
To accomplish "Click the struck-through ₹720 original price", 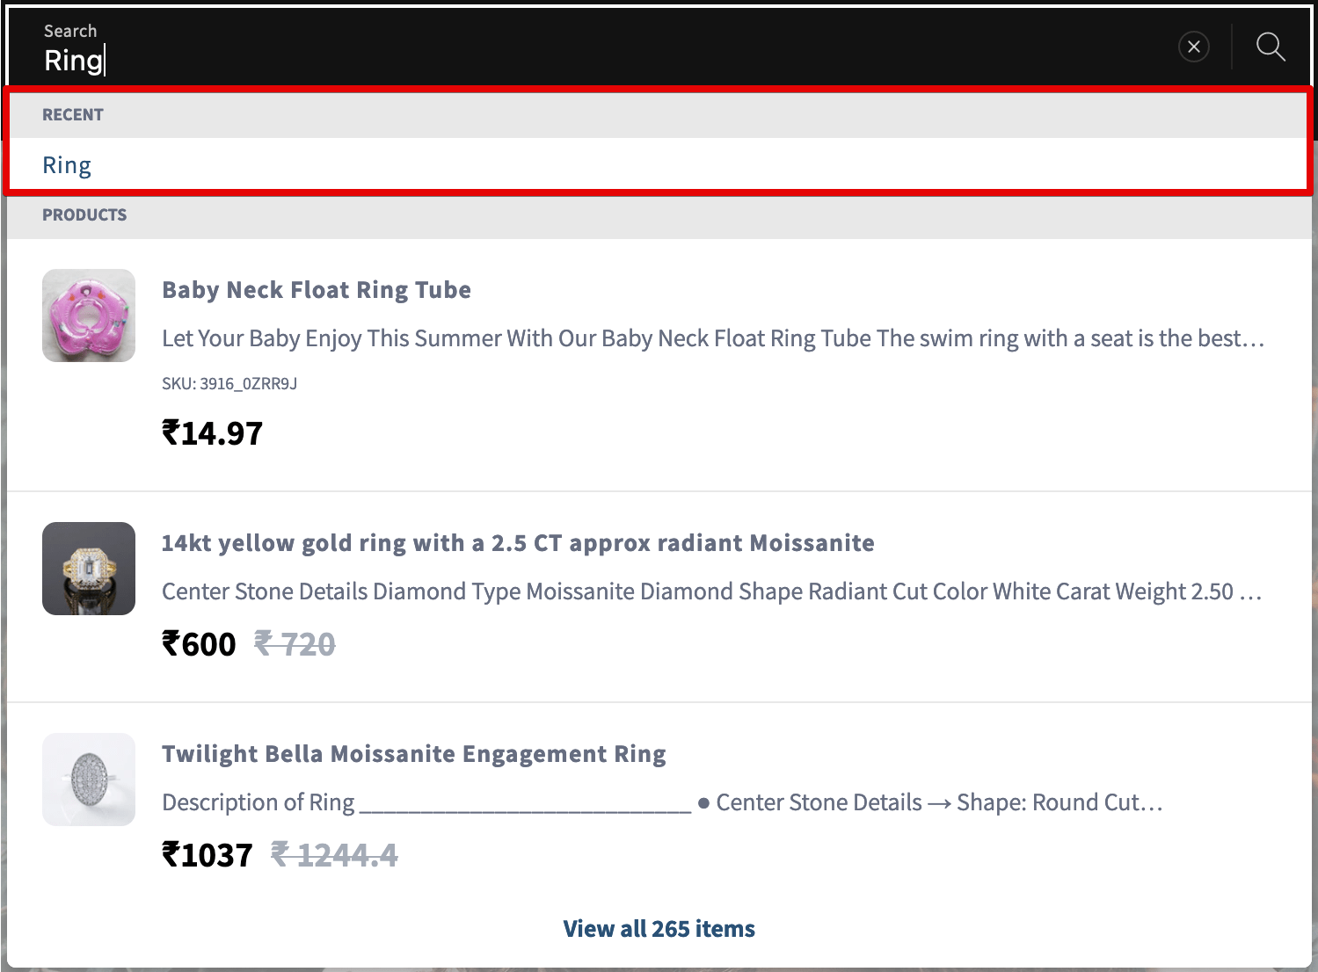I will click(295, 644).
